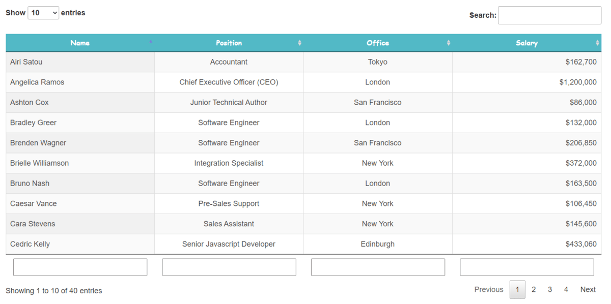Click the Previous pagination button
Screen dimensions: 611x304
(x=489, y=290)
